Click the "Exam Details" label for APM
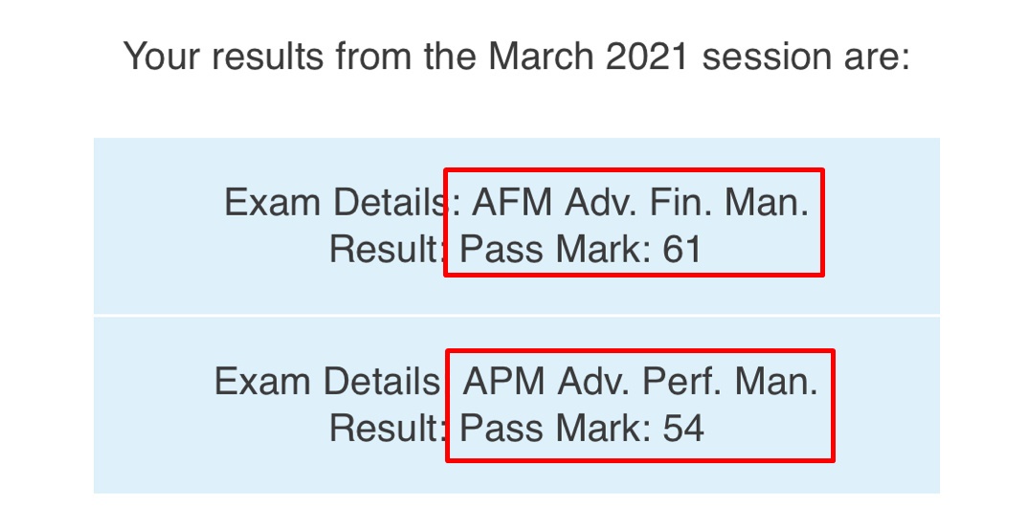The height and width of the screenshot is (511, 1028). click(326, 382)
